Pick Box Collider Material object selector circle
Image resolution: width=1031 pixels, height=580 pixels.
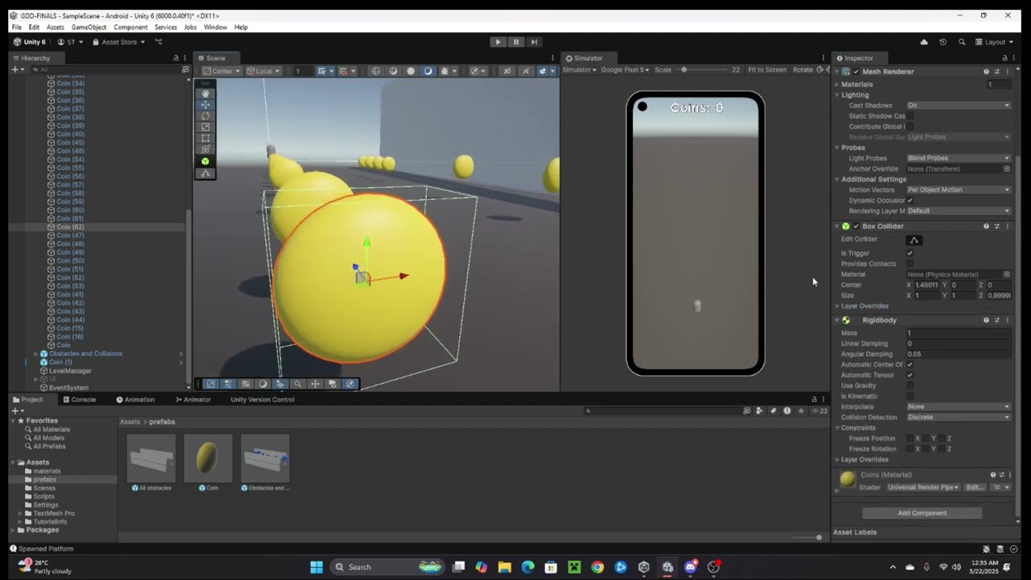pyautogui.click(x=1007, y=275)
